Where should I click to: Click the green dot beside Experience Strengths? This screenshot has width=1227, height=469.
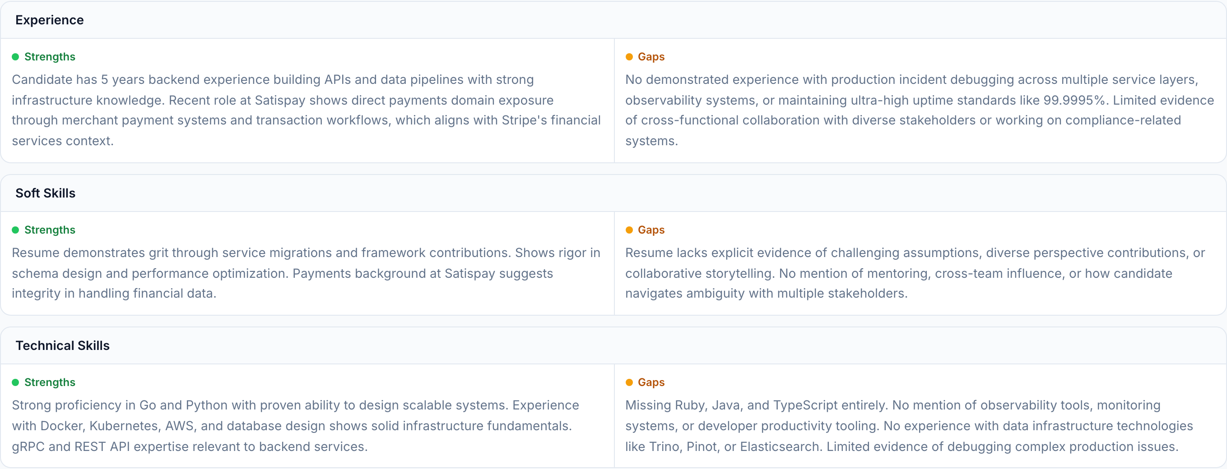coord(15,57)
